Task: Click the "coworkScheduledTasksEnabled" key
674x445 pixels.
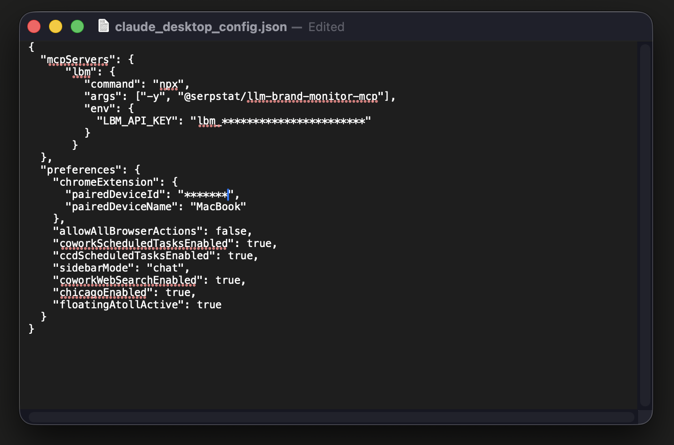Action: point(143,243)
